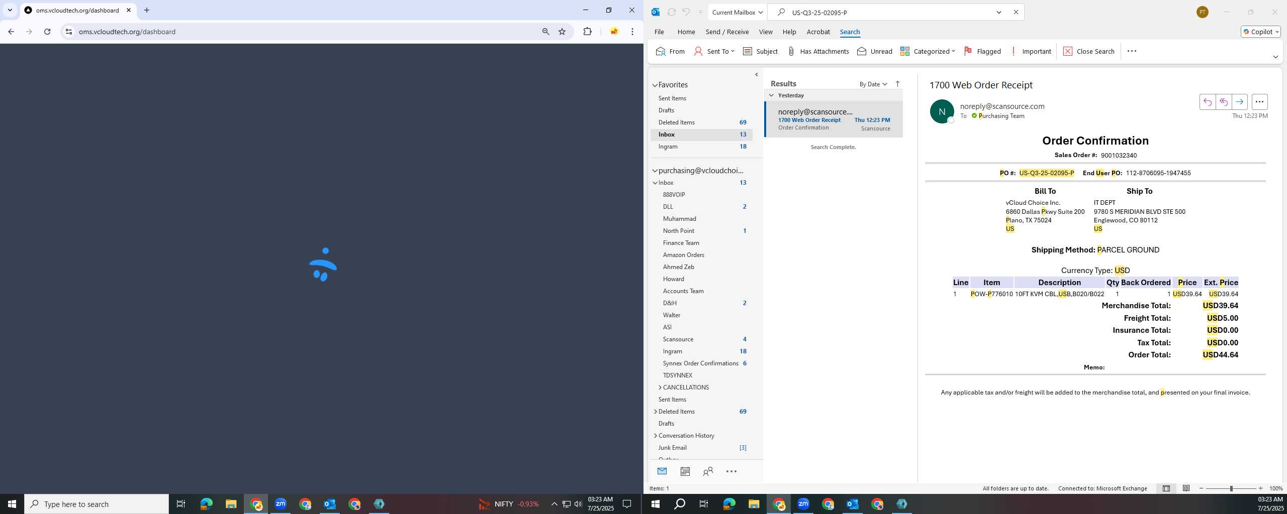
Task: Open the People view icon in Outlook
Action: click(x=708, y=471)
